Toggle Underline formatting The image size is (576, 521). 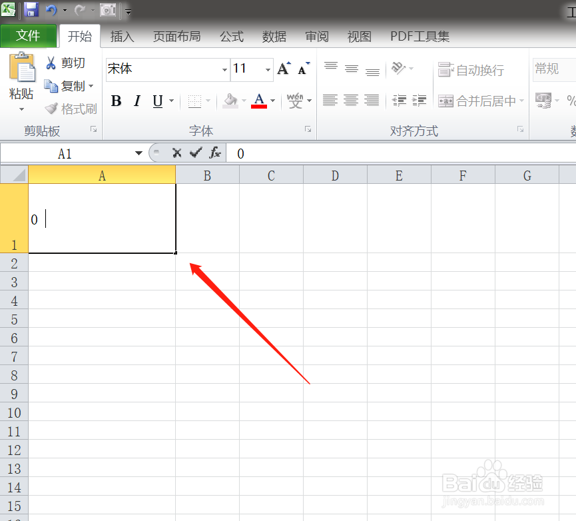point(158,101)
